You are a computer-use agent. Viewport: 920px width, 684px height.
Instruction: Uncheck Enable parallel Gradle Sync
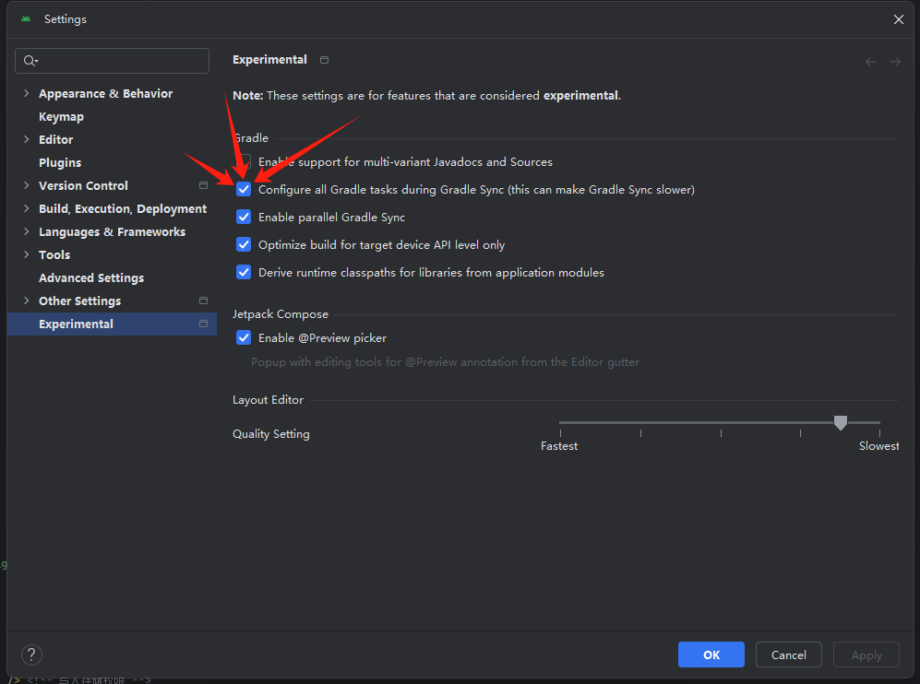coord(243,217)
